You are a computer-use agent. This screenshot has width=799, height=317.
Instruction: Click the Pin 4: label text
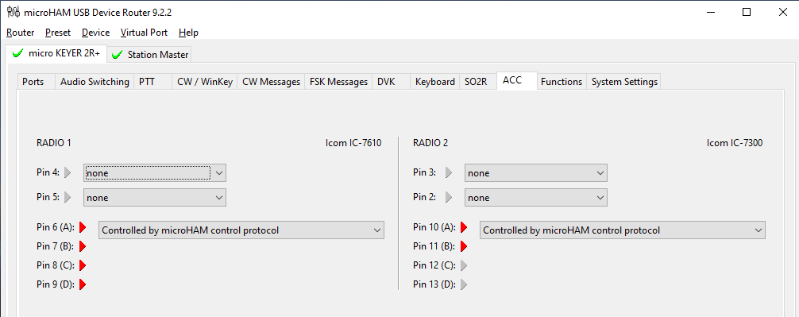tap(48, 172)
